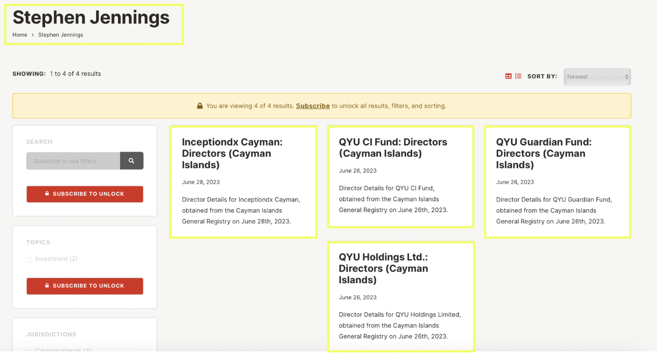The width and height of the screenshot is (657, 353).
Task: Click the search magnifier button
Action: coord(131,161)
